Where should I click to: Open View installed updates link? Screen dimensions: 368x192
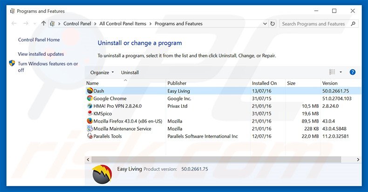(41, 54)
